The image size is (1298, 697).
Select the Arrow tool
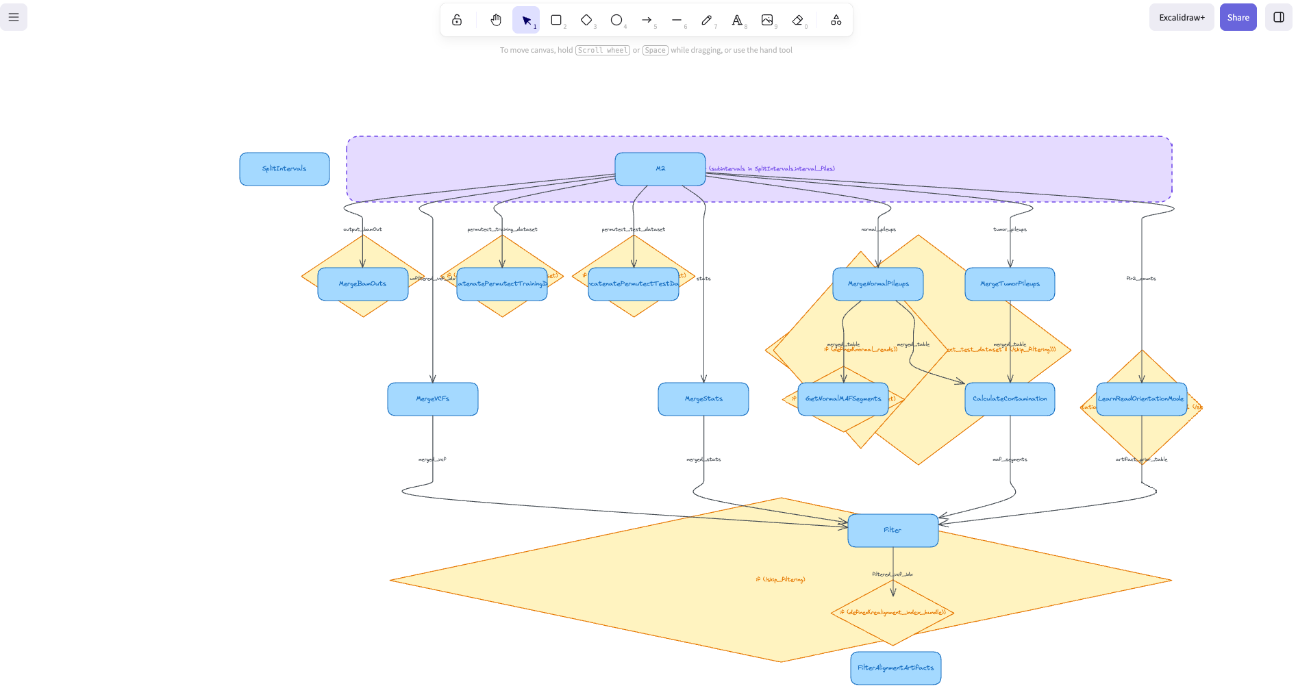[647, 19]
